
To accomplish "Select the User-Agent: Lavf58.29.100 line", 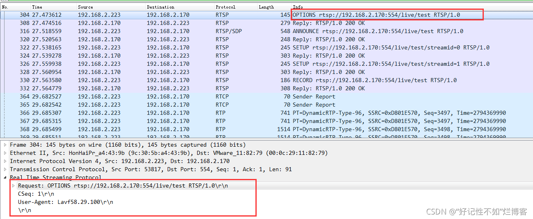I will point(66,202).
